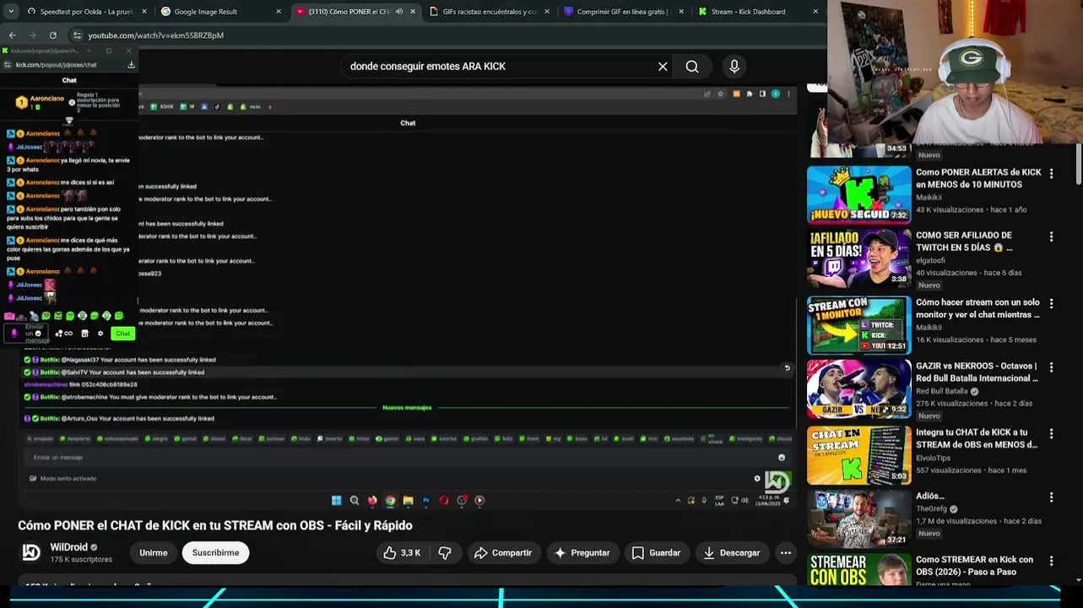Open options menu for Como STREMEAR en Kick
Screen dimensions: 1083x608
point(1051,561)
